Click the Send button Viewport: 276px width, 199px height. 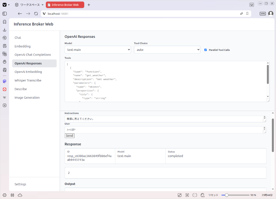(x=70, y=136)
